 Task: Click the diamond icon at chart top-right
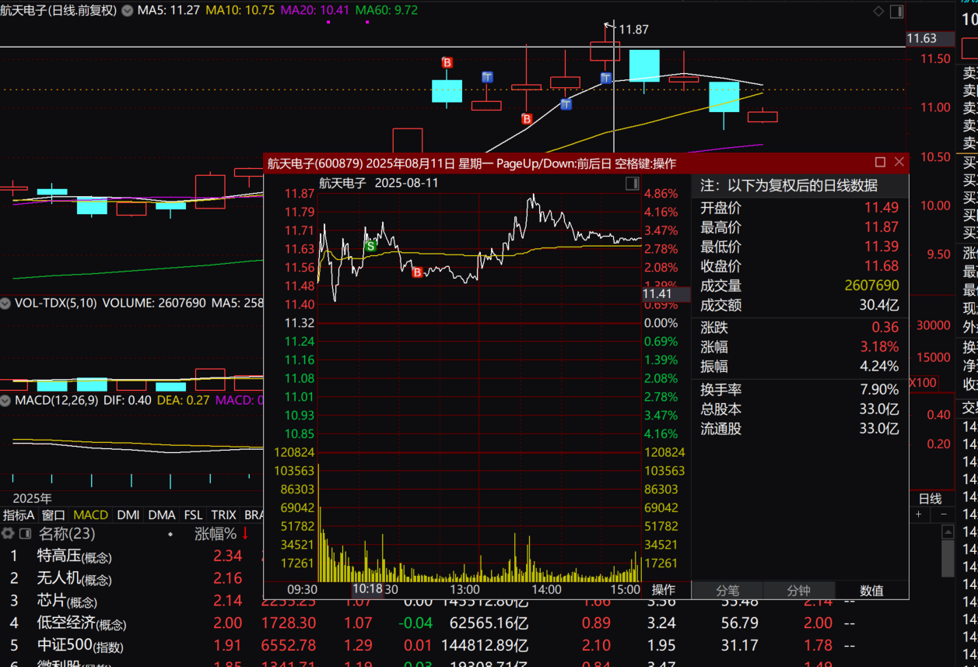pyautogui.click(x=878, y=11)
